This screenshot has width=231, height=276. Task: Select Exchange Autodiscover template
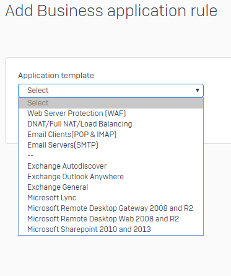tap(111, 166)
